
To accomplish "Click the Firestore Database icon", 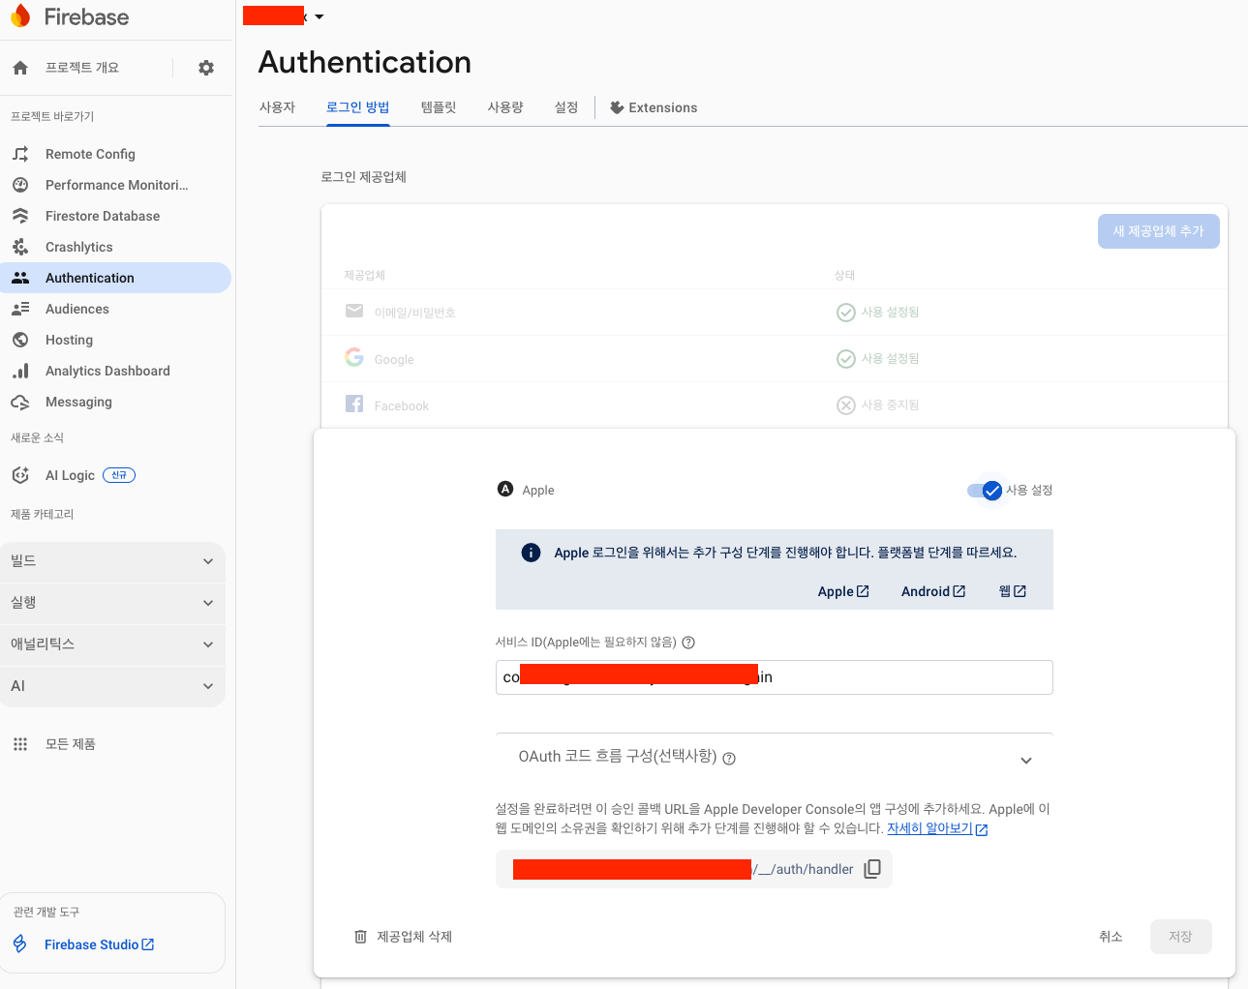I will 20,216.
